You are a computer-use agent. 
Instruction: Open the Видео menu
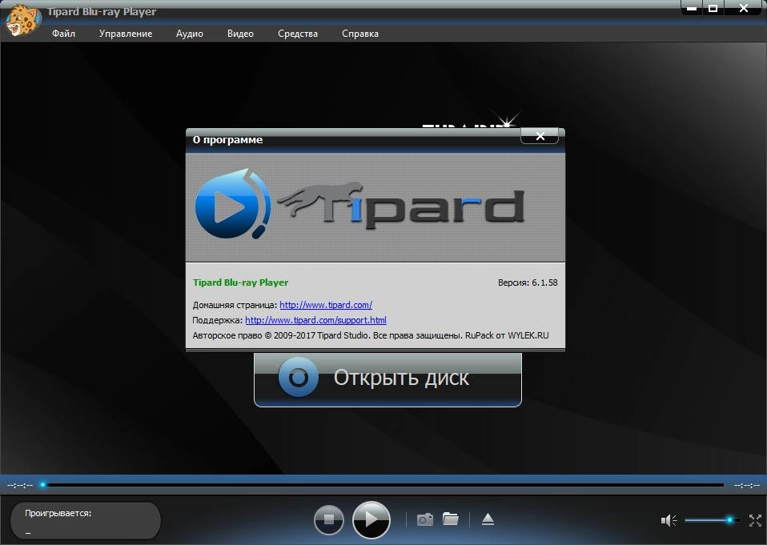point(240,34)
